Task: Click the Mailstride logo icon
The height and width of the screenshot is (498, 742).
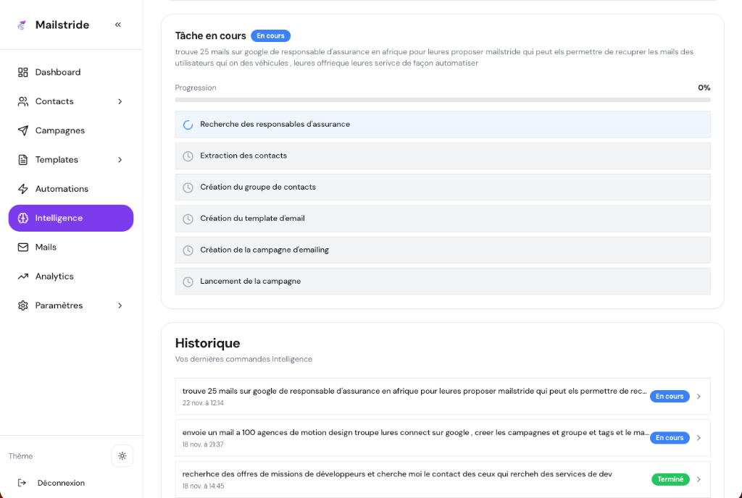Action: pyautogui.click(x=22, y=25)
